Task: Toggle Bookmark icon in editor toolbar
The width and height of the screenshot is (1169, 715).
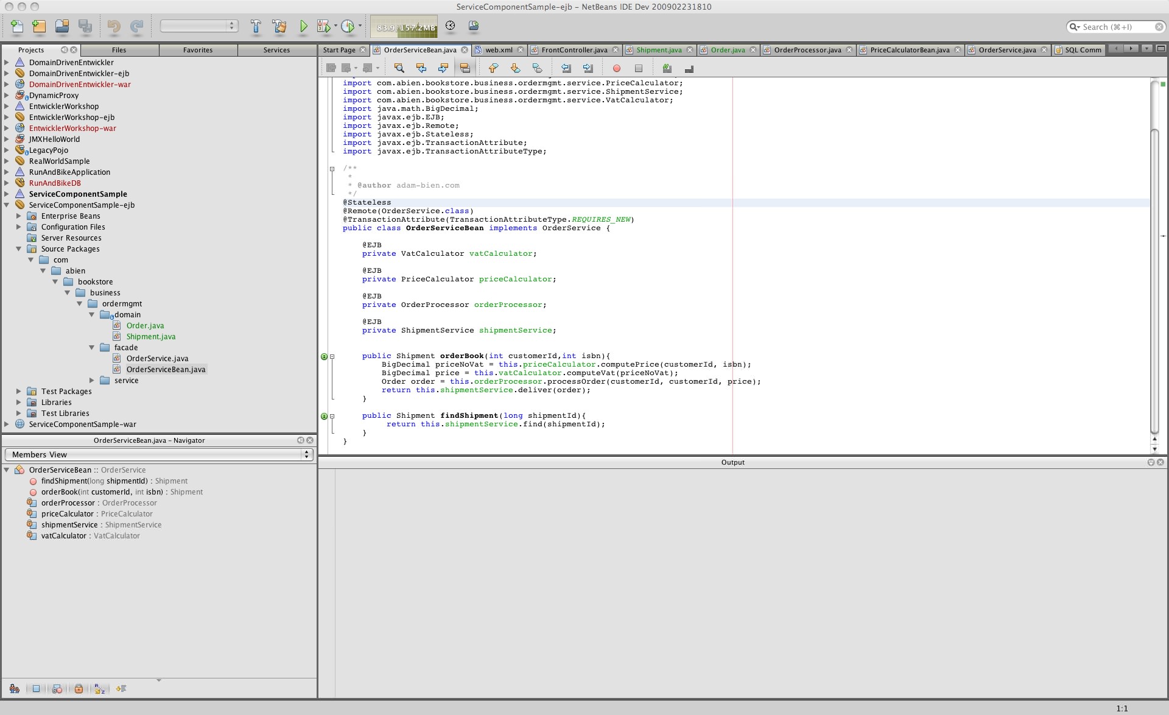Action: [537, 68]
